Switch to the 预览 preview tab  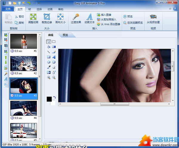coord(65,35)
